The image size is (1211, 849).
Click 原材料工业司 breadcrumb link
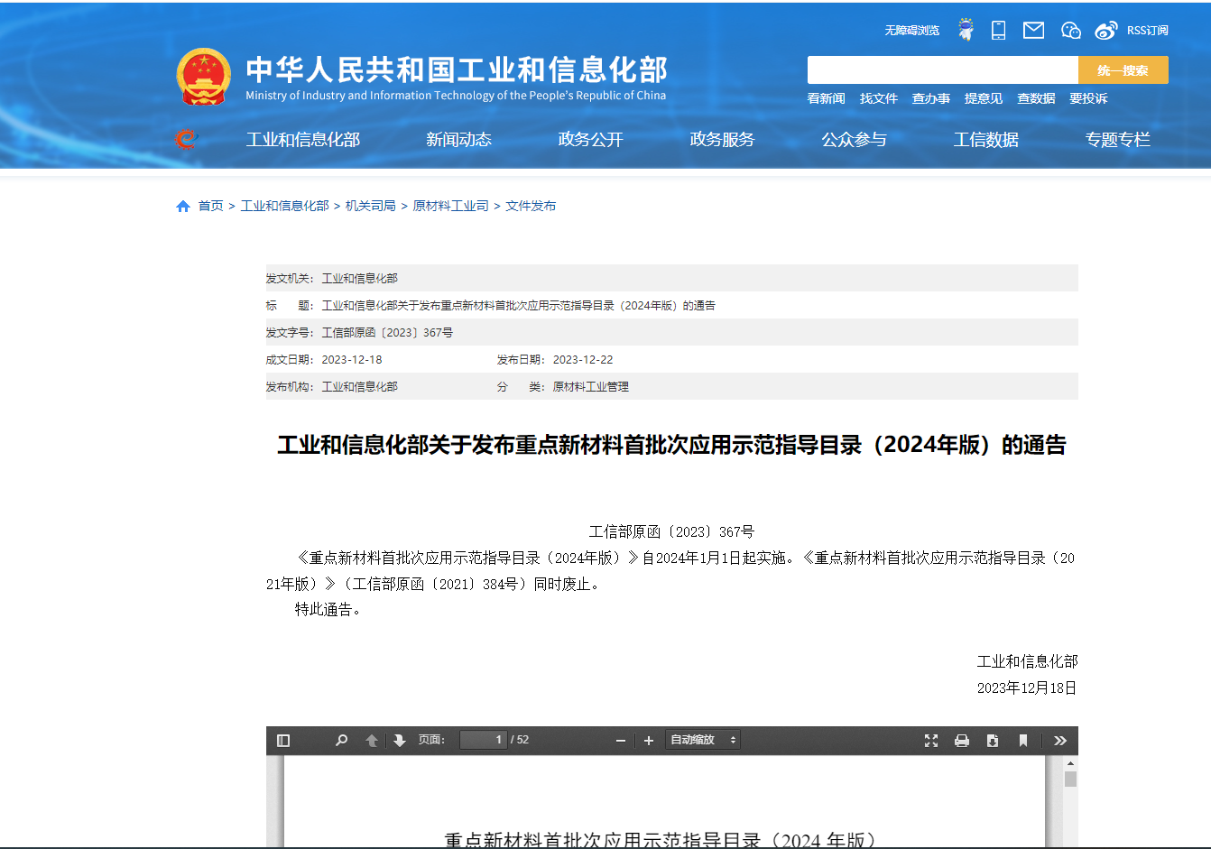point(450,207)
